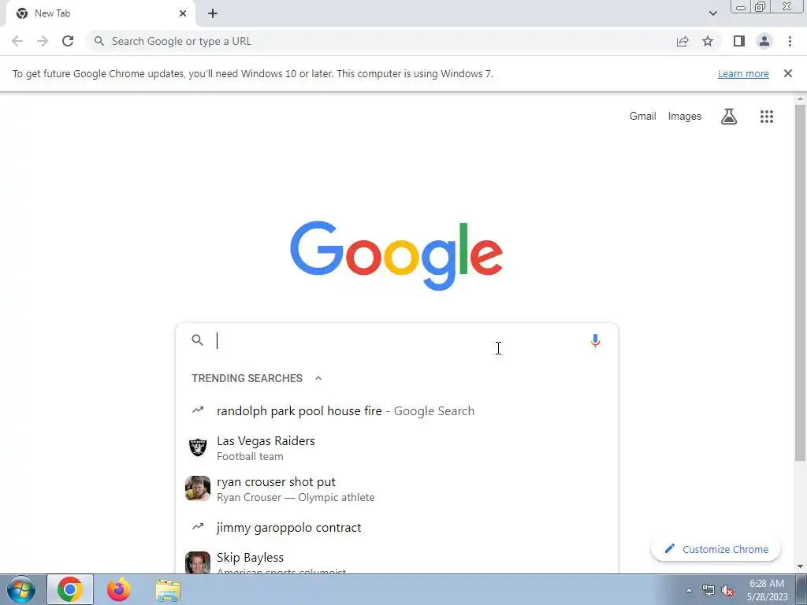Open the Google apps grid

[x=766, y=117]
